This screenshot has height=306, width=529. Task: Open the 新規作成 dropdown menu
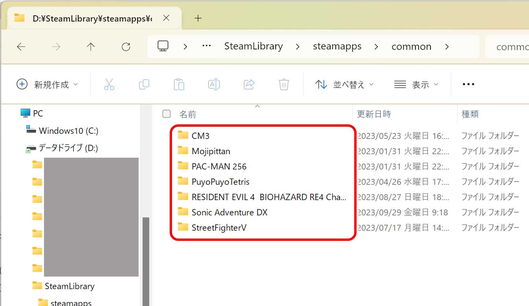(x=48, y=84)
